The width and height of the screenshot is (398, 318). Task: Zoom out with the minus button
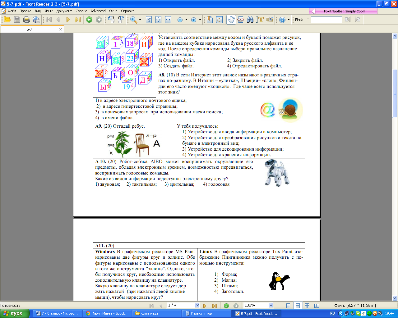pos(180,20)
